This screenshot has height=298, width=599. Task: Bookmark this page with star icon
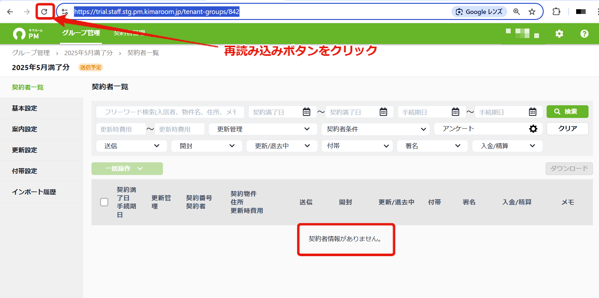point(532,12)
